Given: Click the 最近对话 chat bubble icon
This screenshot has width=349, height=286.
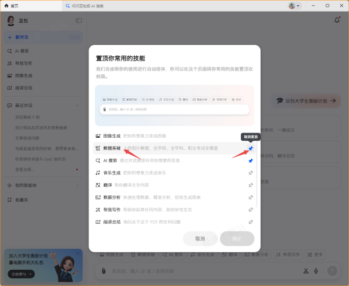Looking at the screenshot, I should click(9, 105).
